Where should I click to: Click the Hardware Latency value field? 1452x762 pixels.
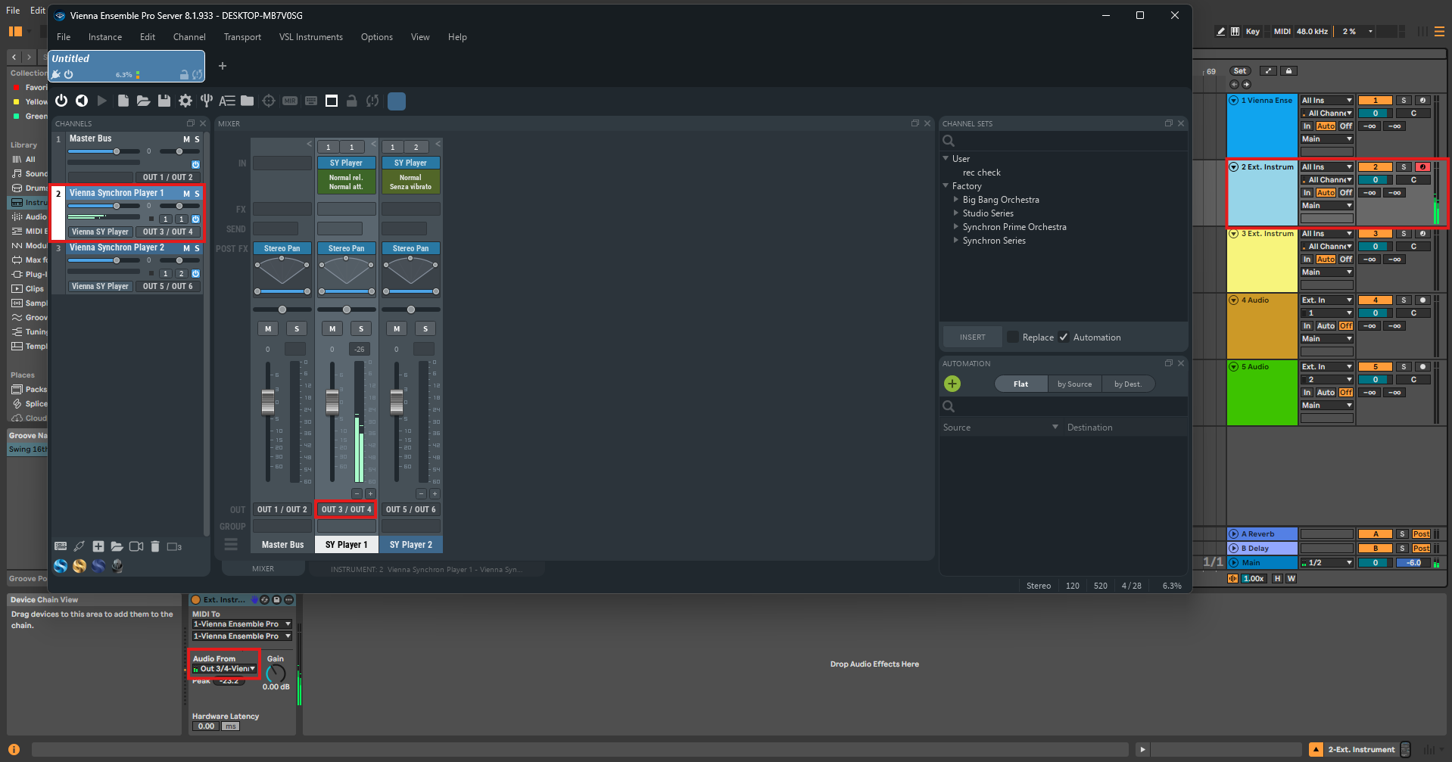[206, 726]
